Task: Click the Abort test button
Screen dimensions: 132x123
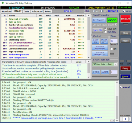Action: pos(105,72)
